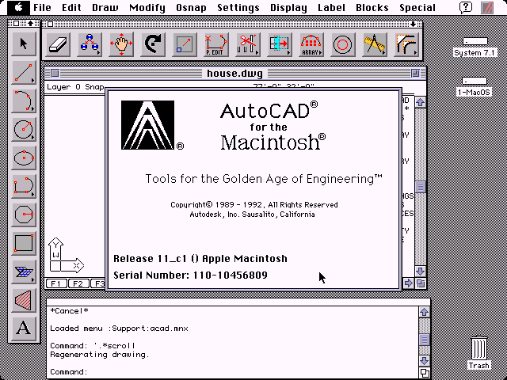Click the top toolbar palette down arrow
Viewport: 507px width, 380px height.
pos(414,24)
